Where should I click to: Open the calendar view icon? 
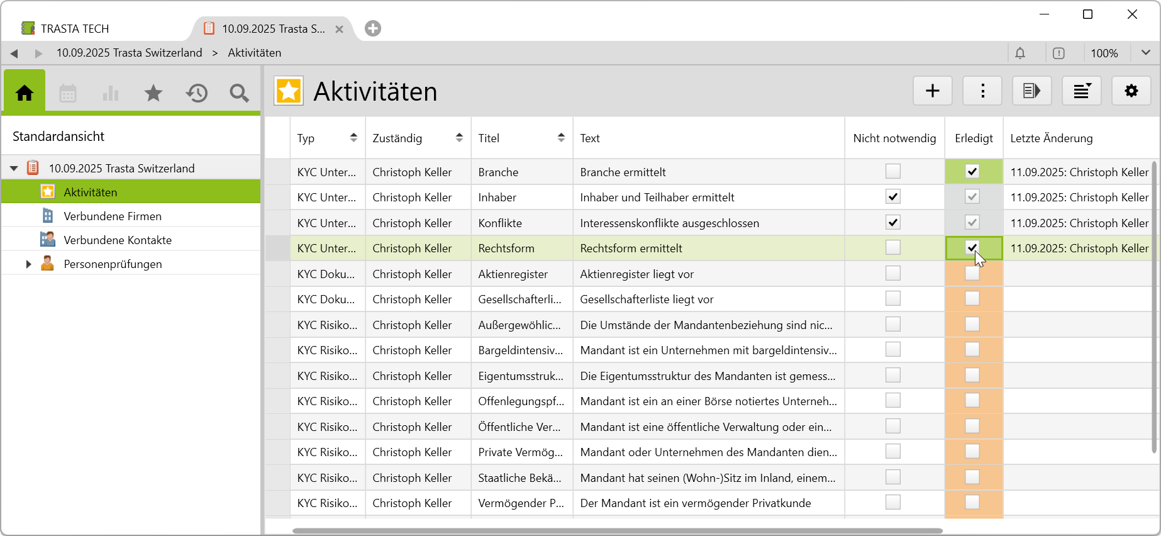tap(68, 93)
